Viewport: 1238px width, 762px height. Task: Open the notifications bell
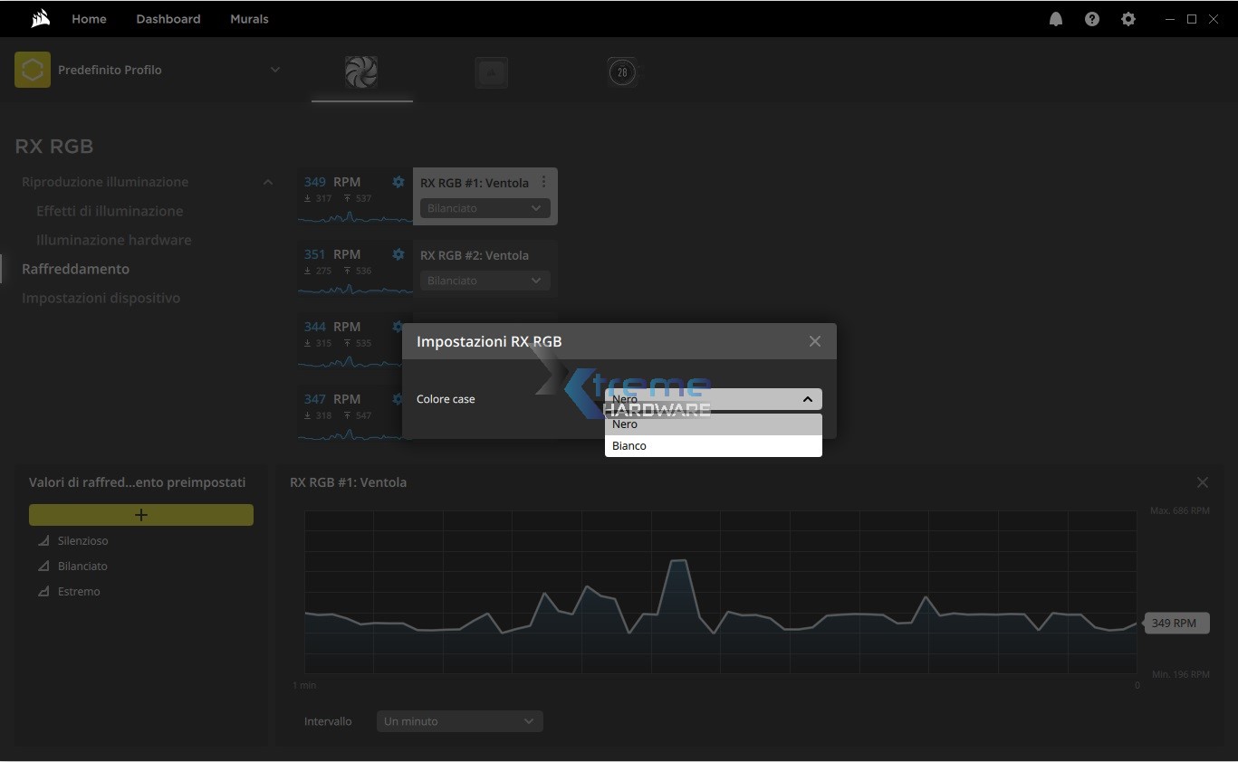(x=1055, y=19)
